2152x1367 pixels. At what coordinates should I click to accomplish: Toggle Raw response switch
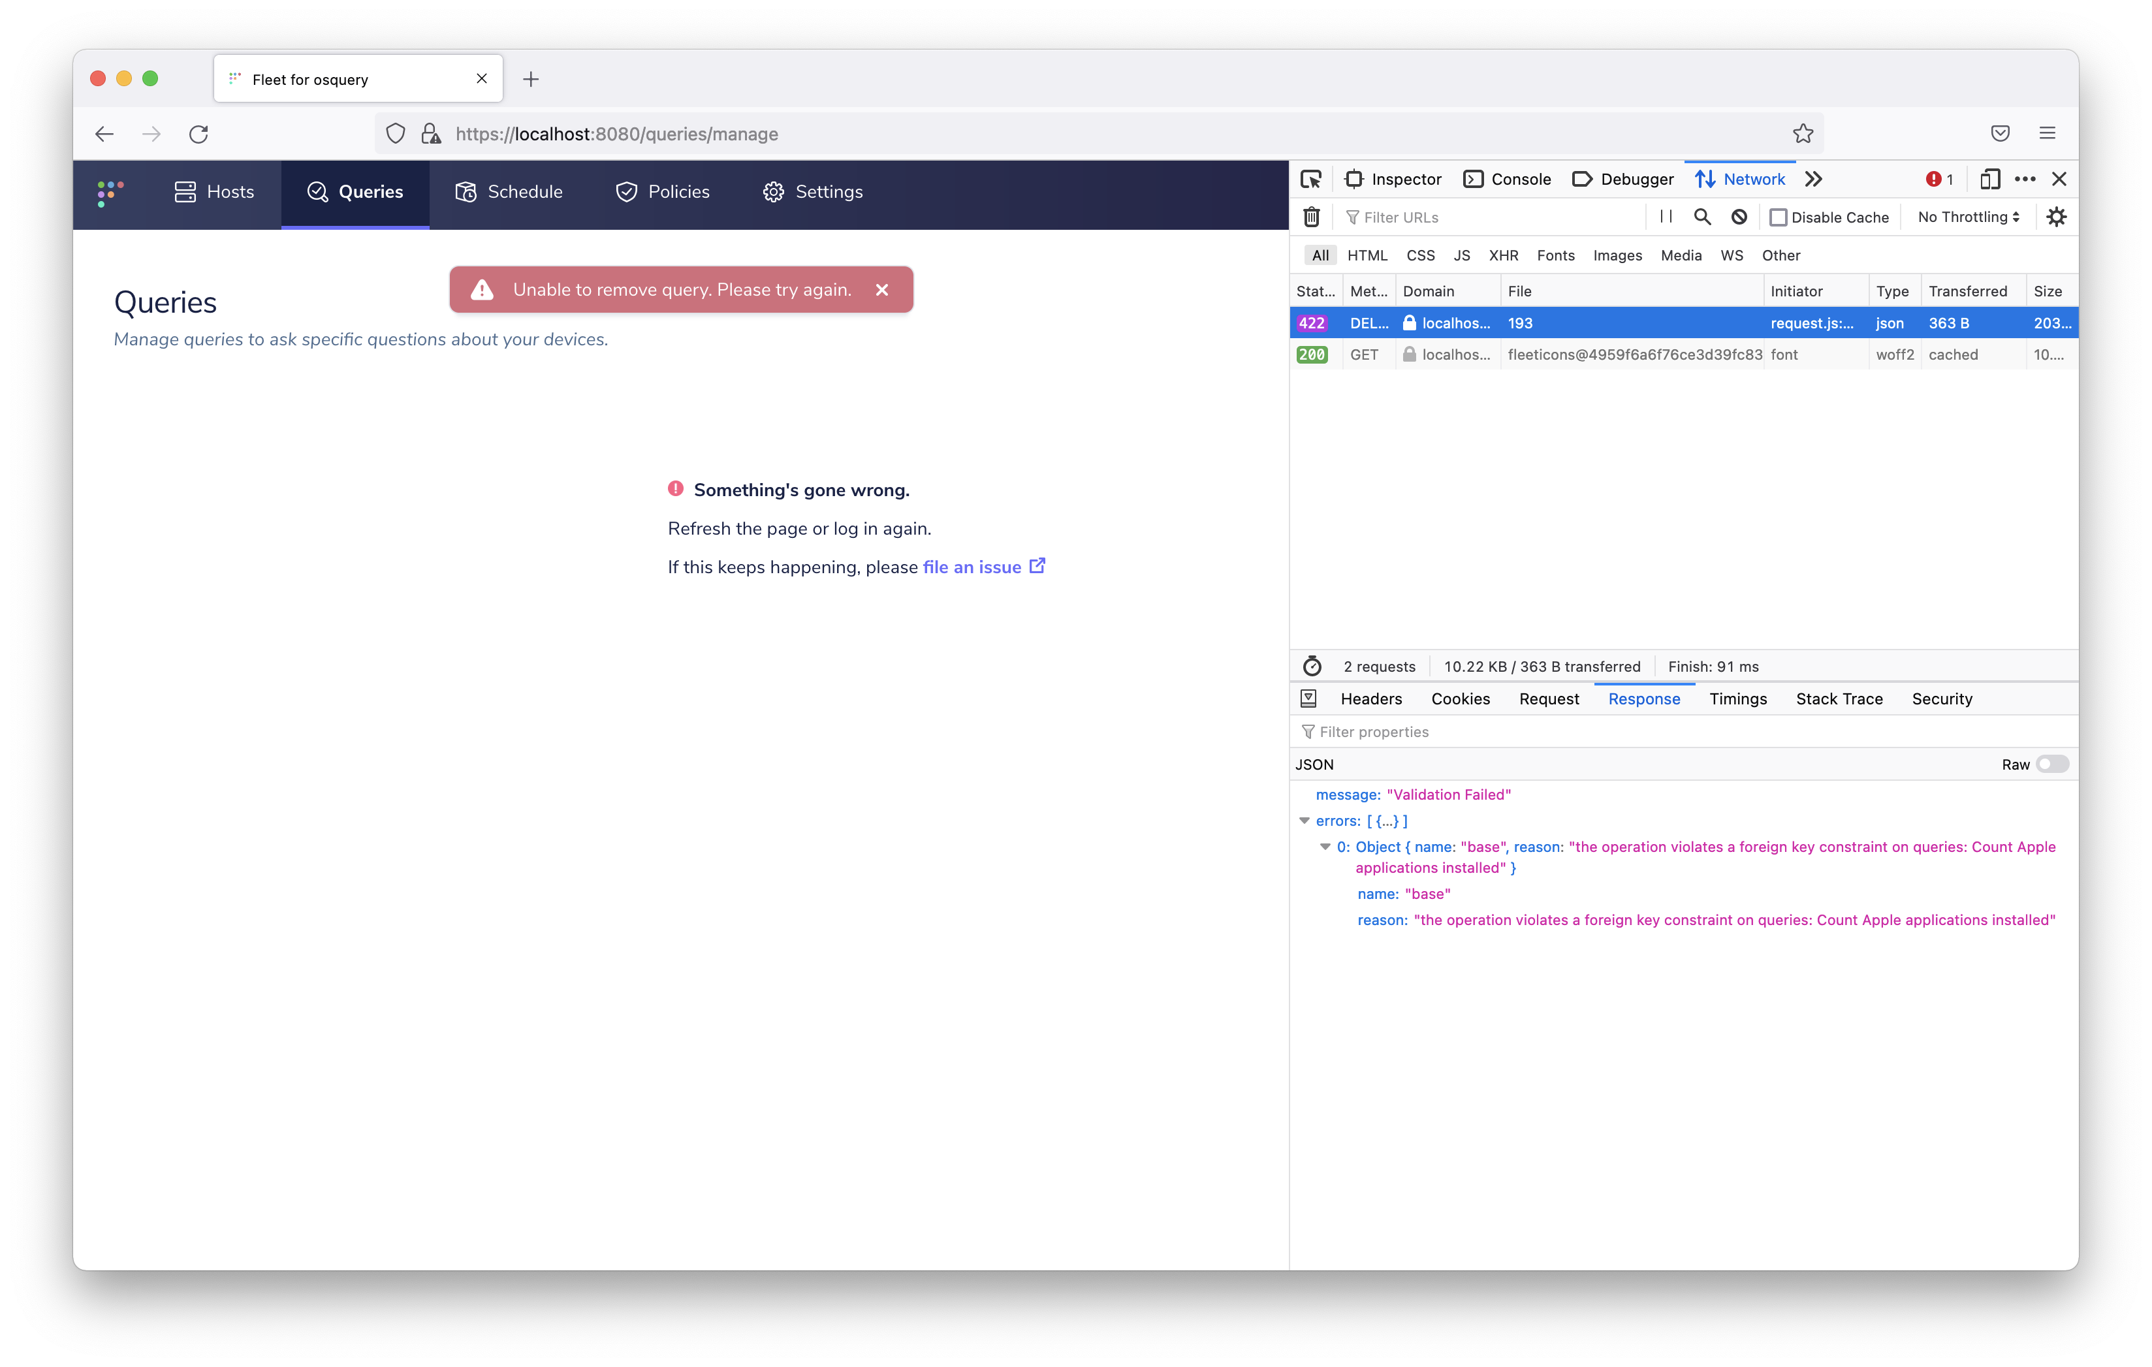pos(2052,765)
